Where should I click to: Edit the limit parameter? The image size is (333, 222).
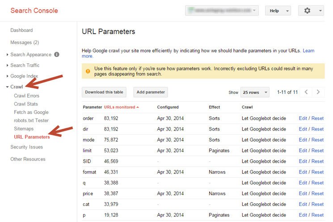[x=303, y=151]
